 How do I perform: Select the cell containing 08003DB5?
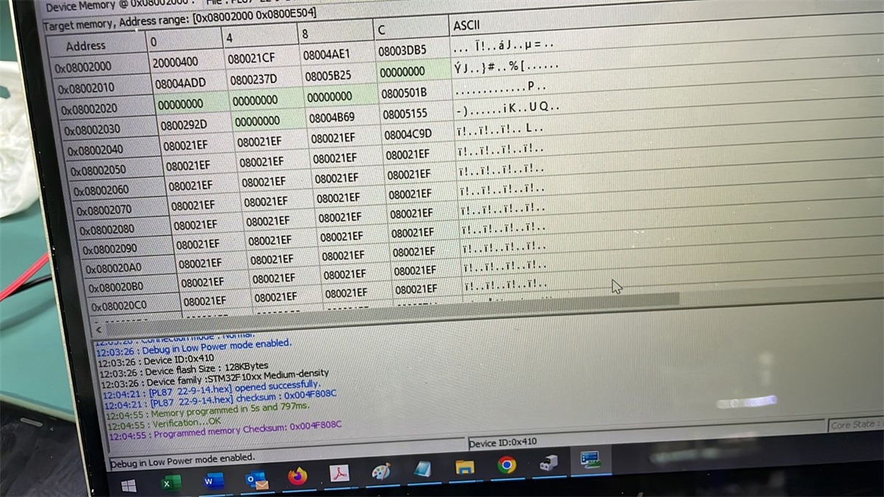click(402, 51)
